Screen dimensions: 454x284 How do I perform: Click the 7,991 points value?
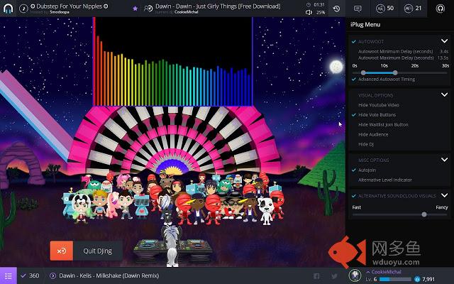428,279
